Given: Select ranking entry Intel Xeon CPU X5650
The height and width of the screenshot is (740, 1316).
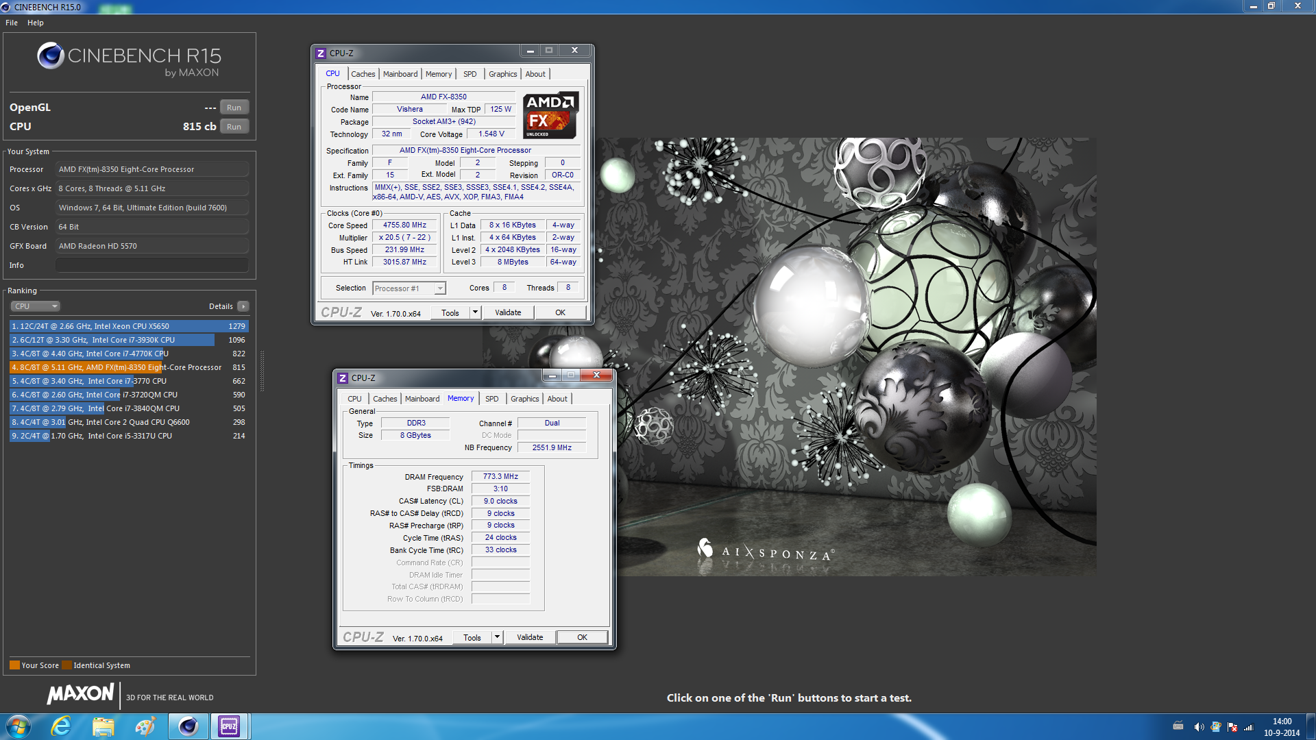Looking at the screenshot, I should pyautogui.click(x=129, y=326).
